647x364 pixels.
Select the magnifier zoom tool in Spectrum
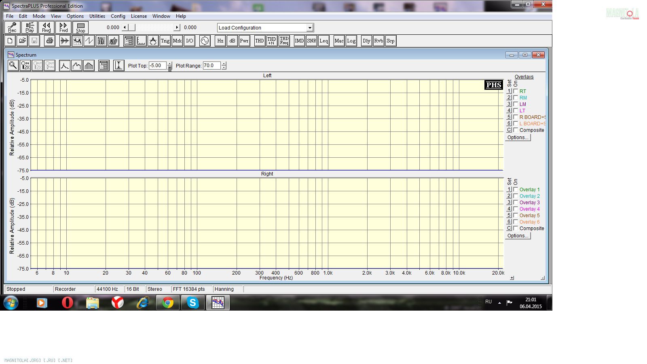13,66
